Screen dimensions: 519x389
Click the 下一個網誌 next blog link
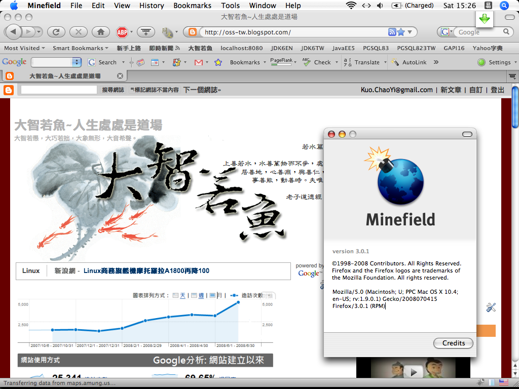[x=202, y=90]
